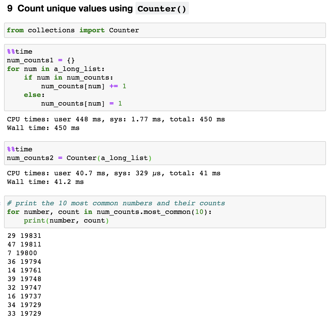Click the 'num_counts[num] = 1' line
This screenshot has height=320, width=330.
click(81, 104)
